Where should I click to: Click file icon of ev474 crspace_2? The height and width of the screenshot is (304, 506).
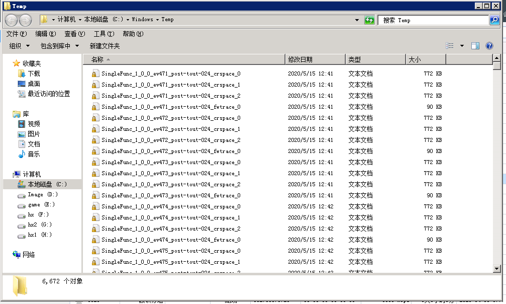click(x=95, y=229)
